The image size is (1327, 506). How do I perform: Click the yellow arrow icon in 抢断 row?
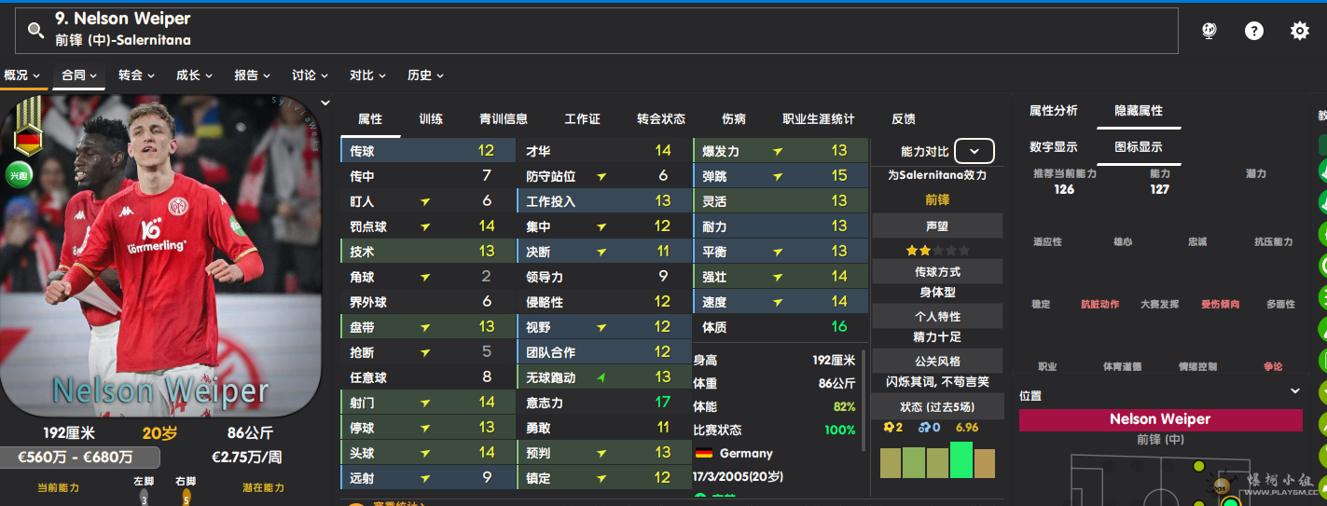pos(425,352)
